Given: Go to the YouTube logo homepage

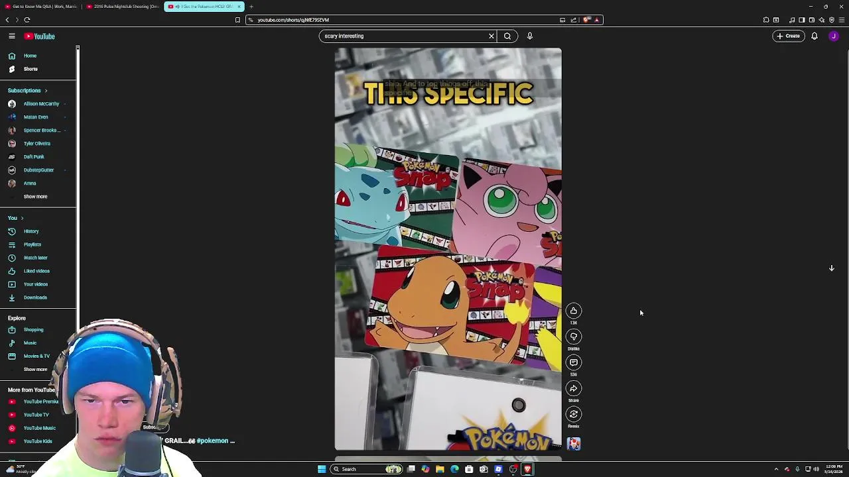Looking at the screenshot, I should (x=40, y=36).
